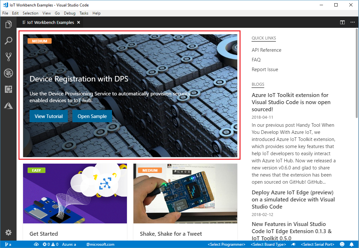Click the Shake, Shake for a Tweet title

tap(171, 234)
